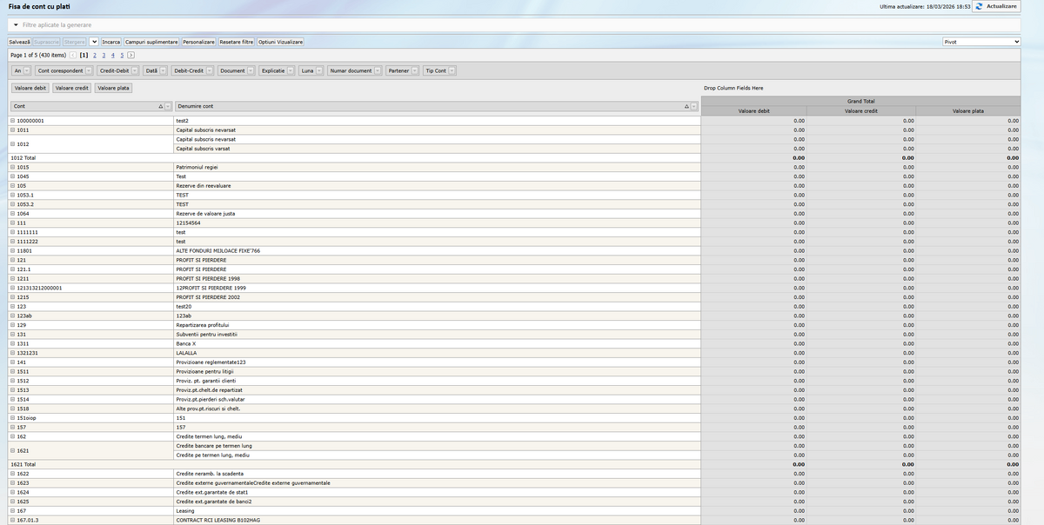Click filter icon on Partener field
The width and height of the screenshot is (1044, 525).
click(x=415, y=70)
